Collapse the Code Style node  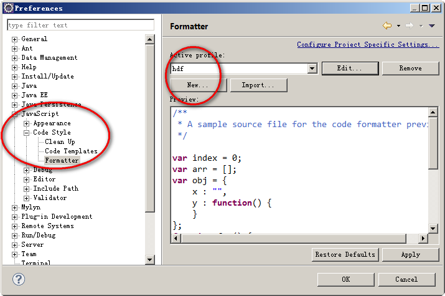27,133
